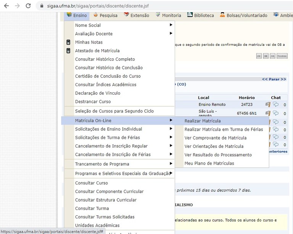Screen dimensions: 293x234
Task: Click the device icon beside Atestado de Matrícula
Action: pos(68,51)
